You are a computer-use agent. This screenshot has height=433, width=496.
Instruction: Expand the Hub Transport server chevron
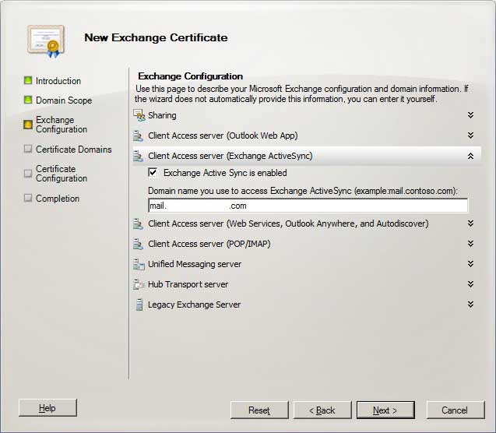pyautogui.click(x=470, y=284)
